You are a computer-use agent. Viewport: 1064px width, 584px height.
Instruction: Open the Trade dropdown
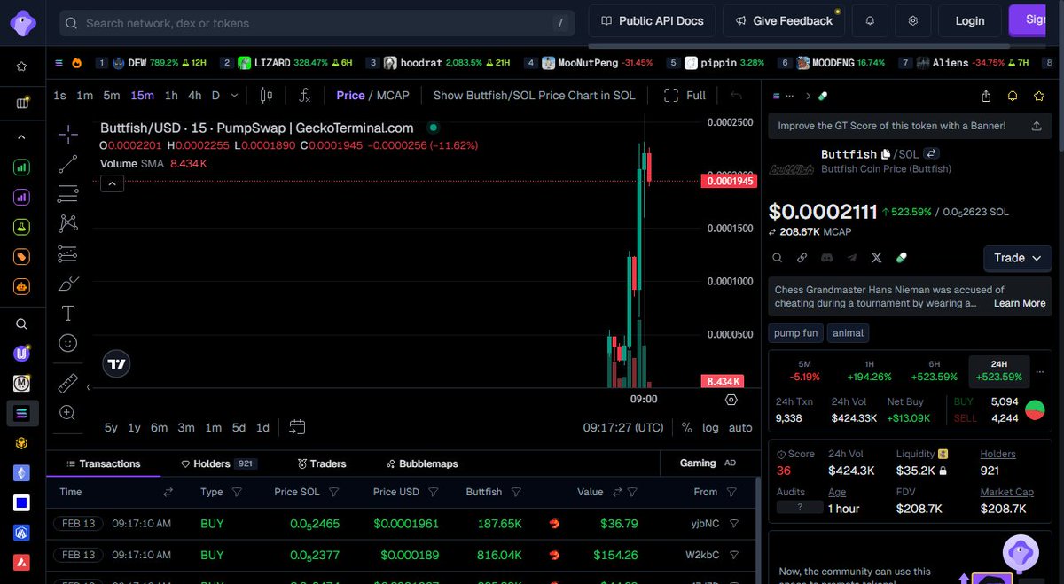1017,258
